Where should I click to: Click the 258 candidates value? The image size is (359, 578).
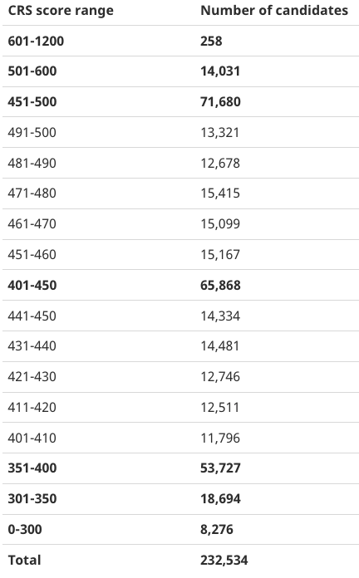pos(211,41)
